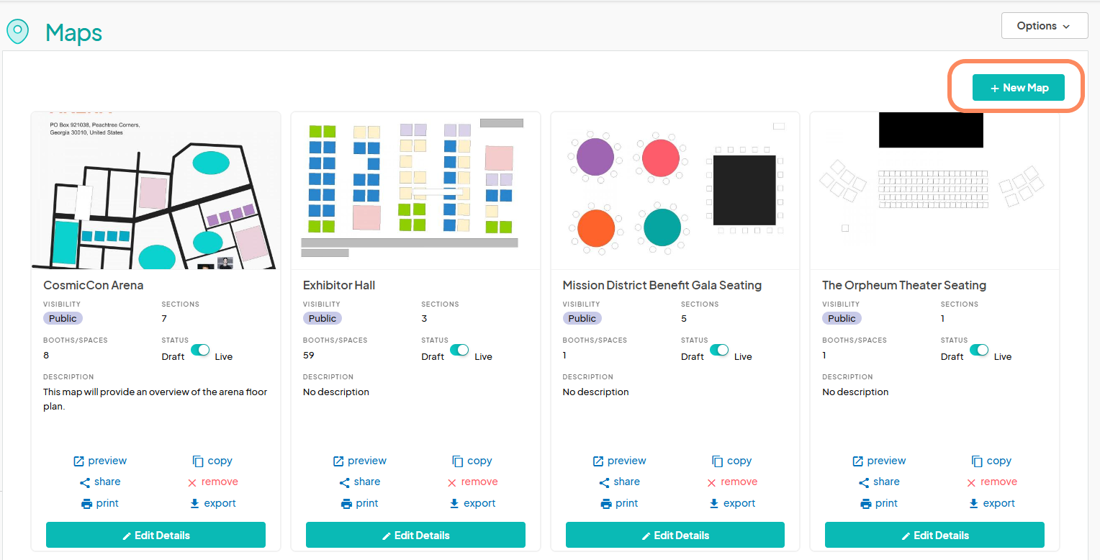Click the preview icon for CosmicCon Arena
1100x560 pixels.
coord(79,461)
